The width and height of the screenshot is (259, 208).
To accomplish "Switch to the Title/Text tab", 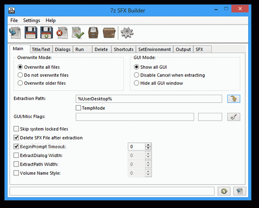I will [x=41, y=49].
